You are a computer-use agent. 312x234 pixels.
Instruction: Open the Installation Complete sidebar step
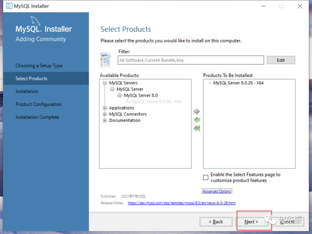coord(37,117)
